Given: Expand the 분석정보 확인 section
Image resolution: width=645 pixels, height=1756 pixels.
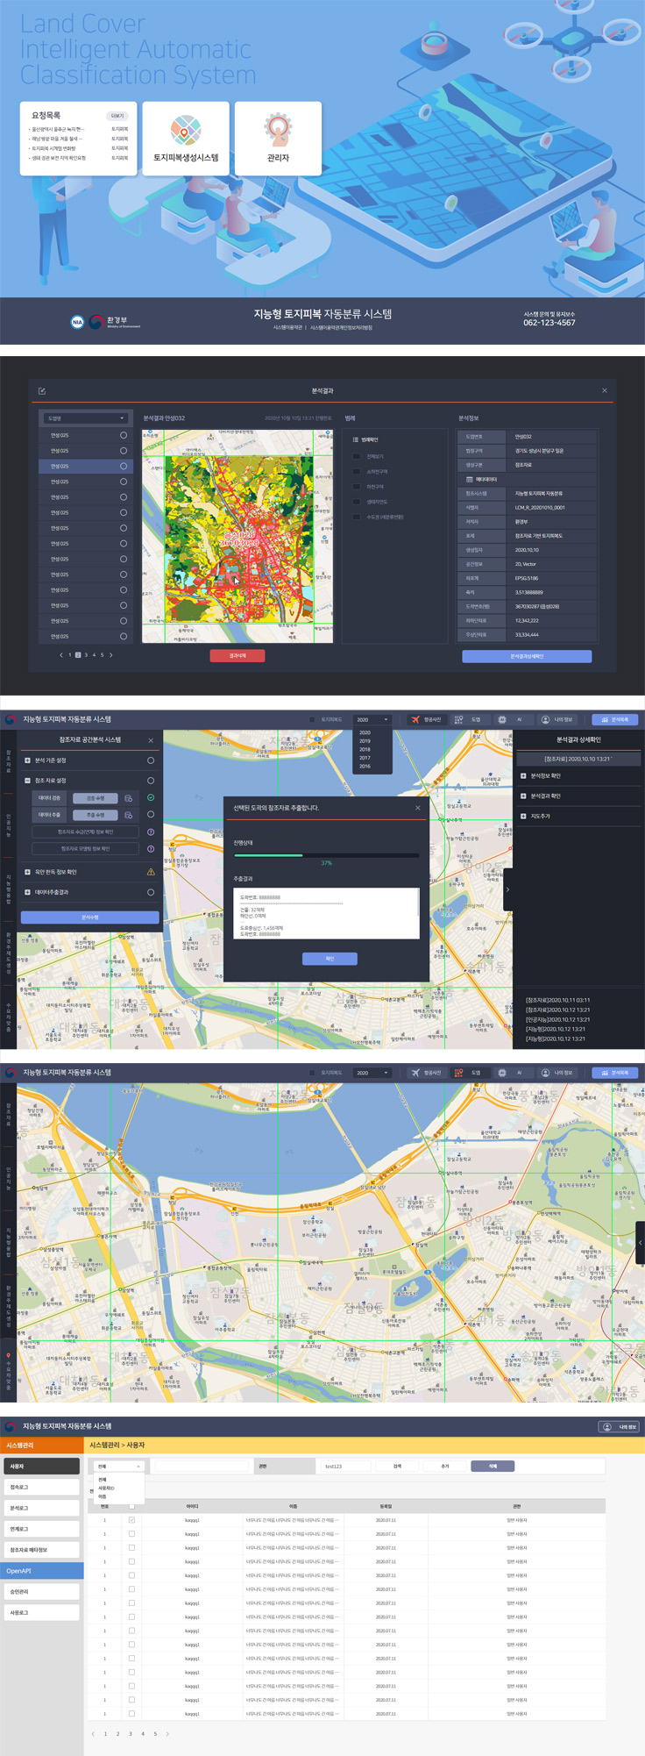Looking at the screenshot, I should (523, 775).
